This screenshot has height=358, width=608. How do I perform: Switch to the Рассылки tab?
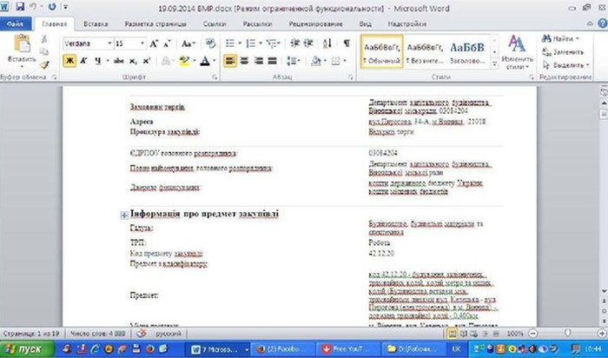(x=257, y=23)
